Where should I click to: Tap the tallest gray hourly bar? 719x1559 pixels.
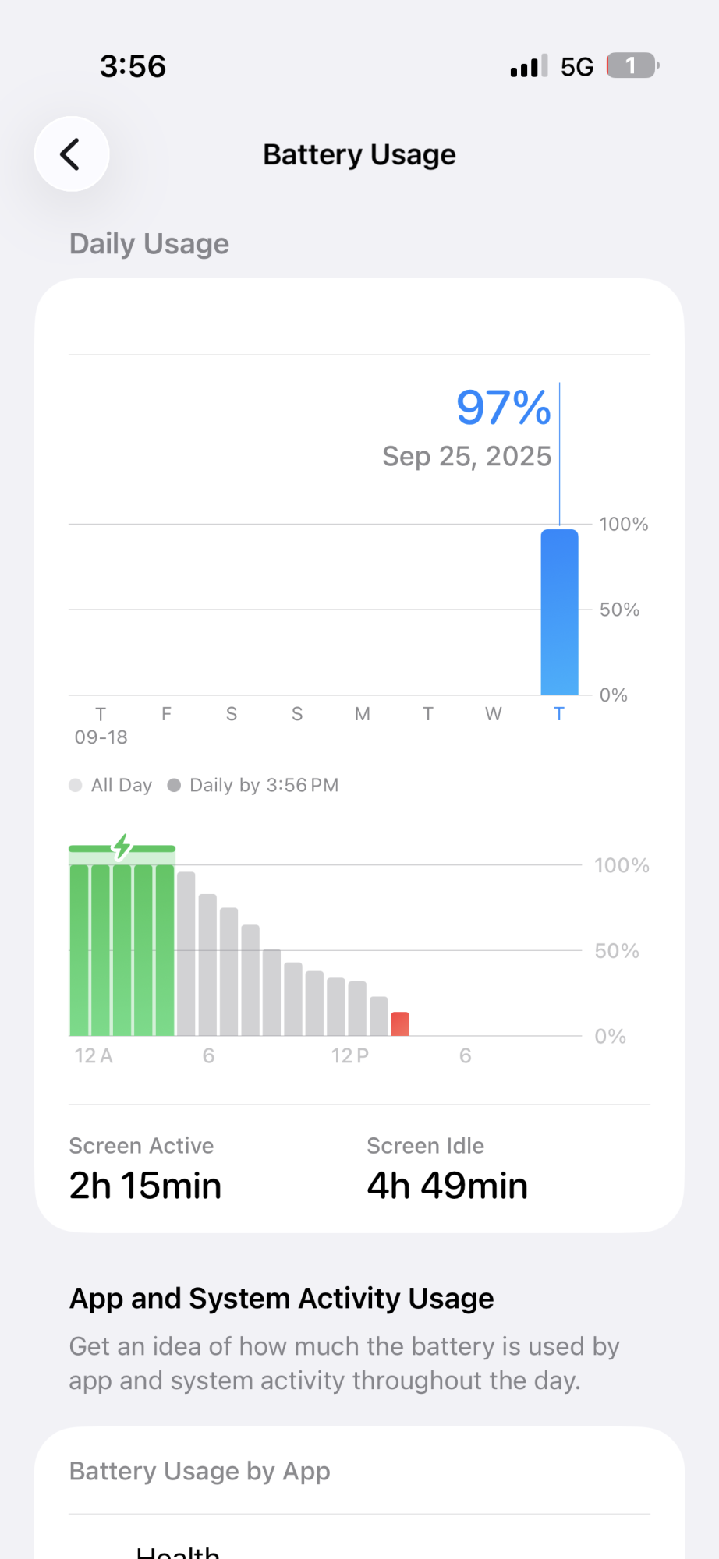click(x=186, y=953)
